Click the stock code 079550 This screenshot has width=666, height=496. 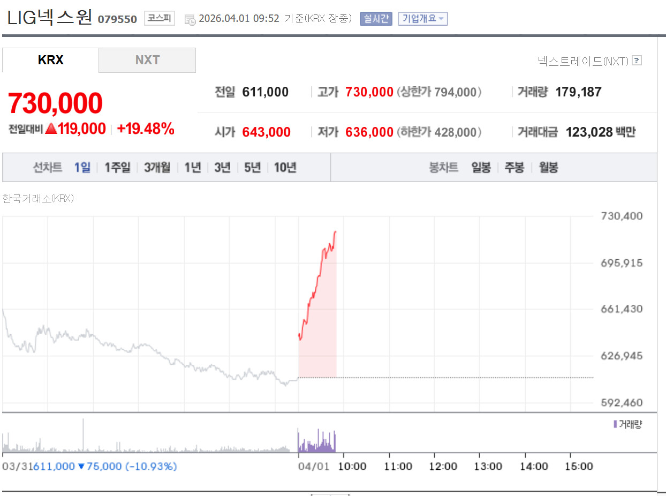117,19
